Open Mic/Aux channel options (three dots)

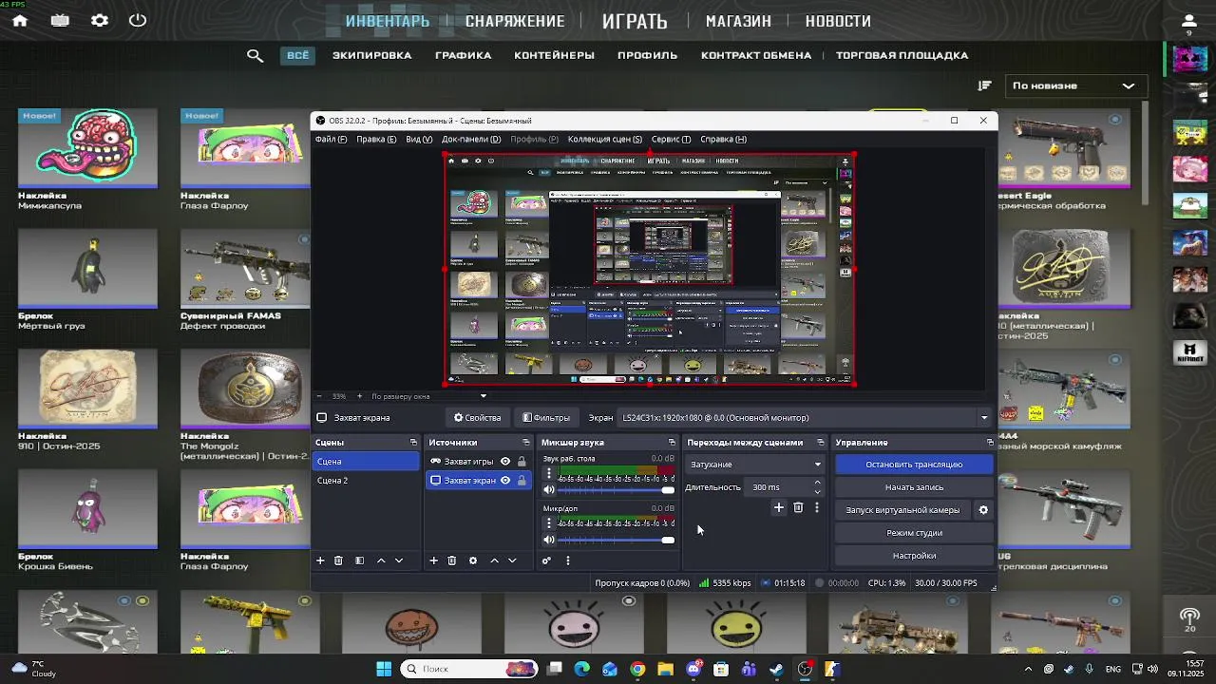(x=548, y=522)
